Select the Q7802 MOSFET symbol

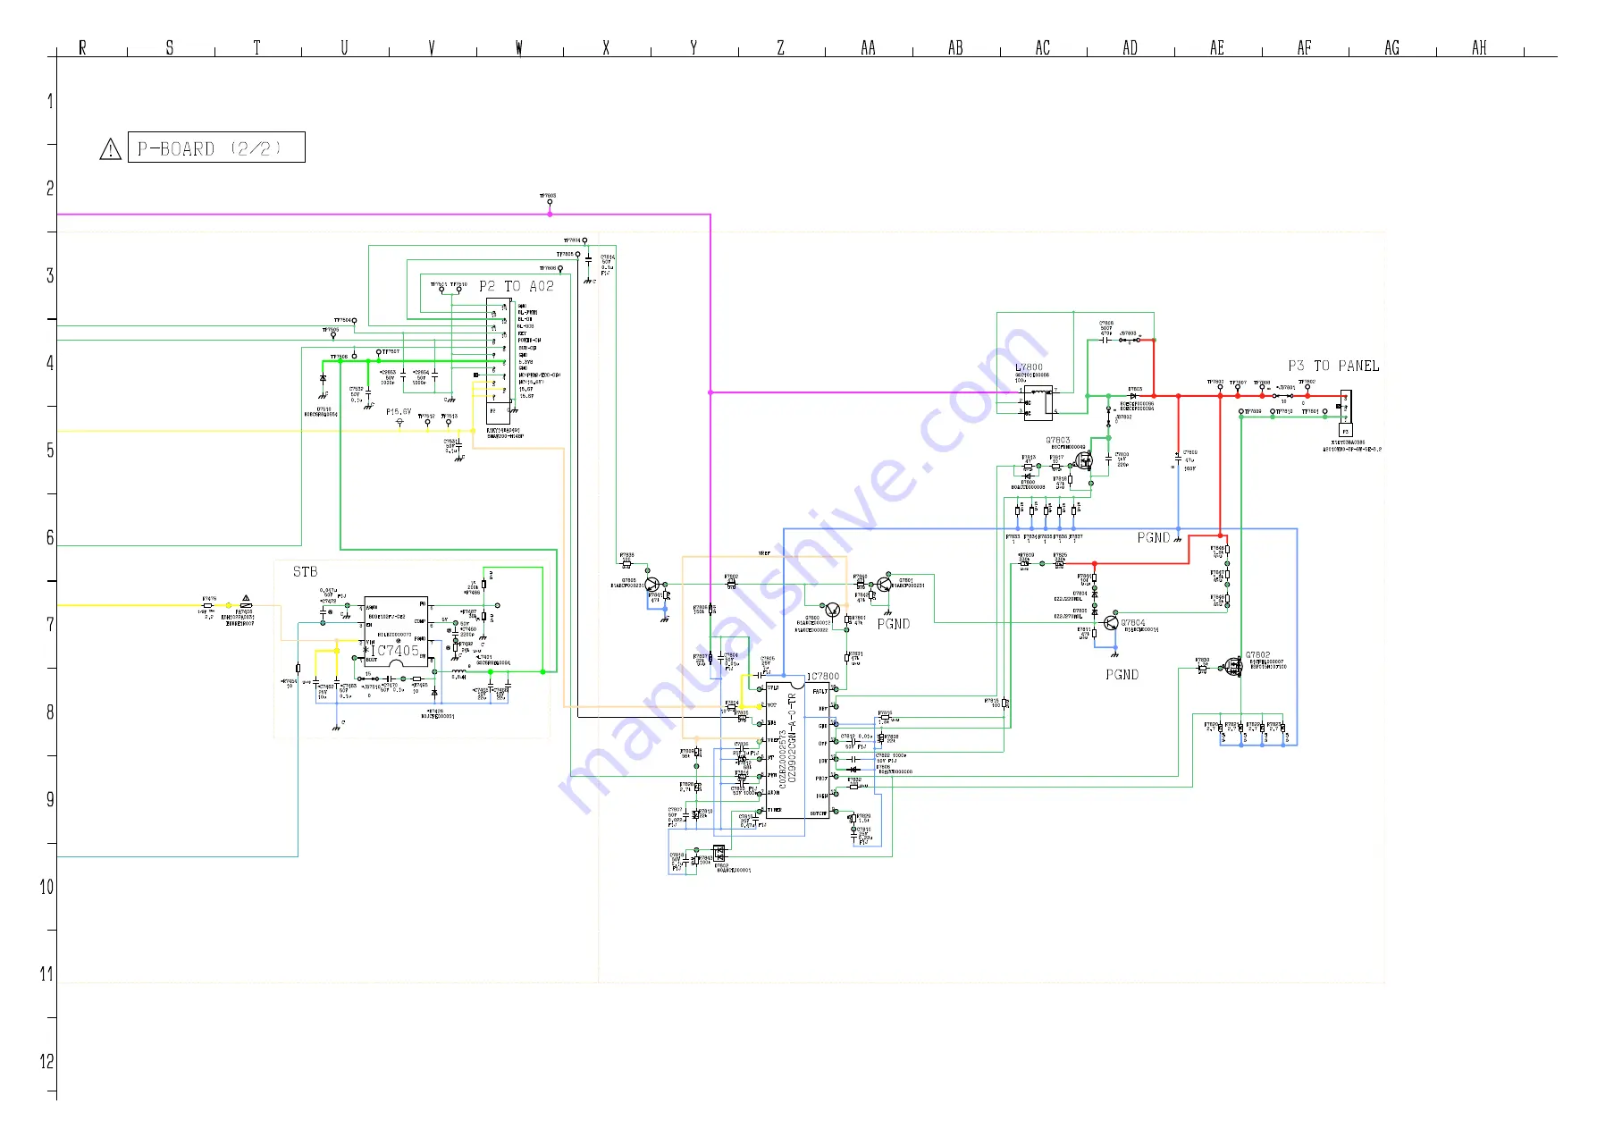pos(1235,667)
